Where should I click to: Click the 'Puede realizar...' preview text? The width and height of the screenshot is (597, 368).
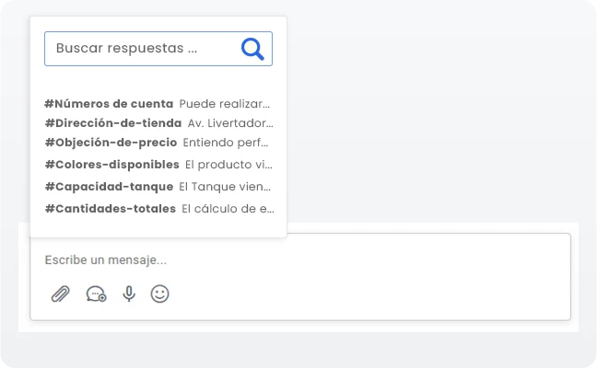[x=225, y=103]
